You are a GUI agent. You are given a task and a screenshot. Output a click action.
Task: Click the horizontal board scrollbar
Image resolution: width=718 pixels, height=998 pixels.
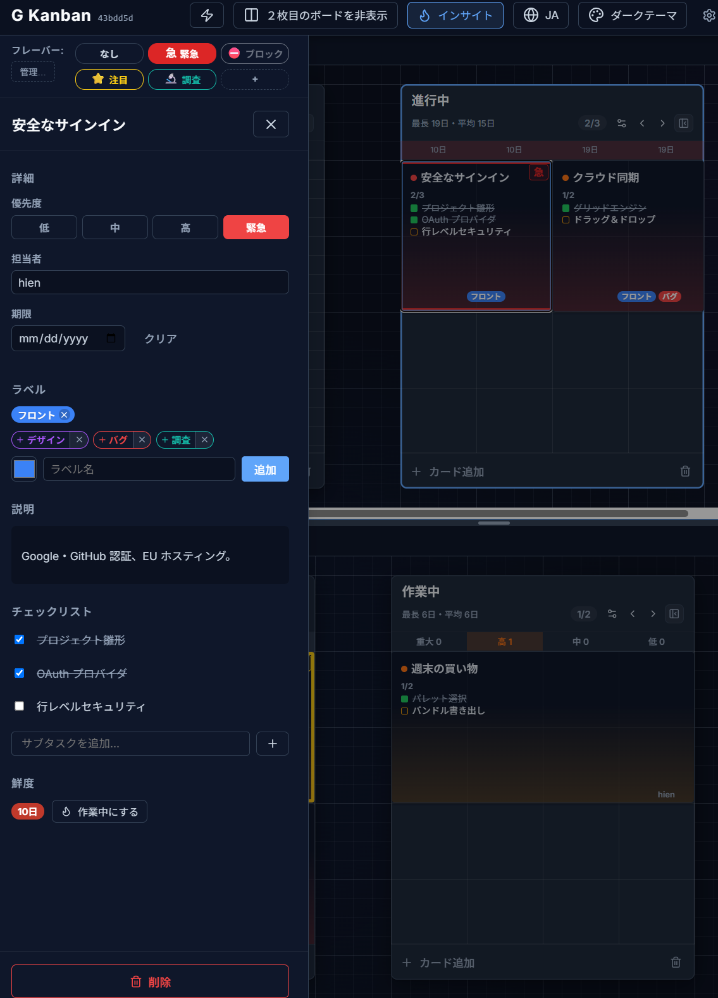498,513
